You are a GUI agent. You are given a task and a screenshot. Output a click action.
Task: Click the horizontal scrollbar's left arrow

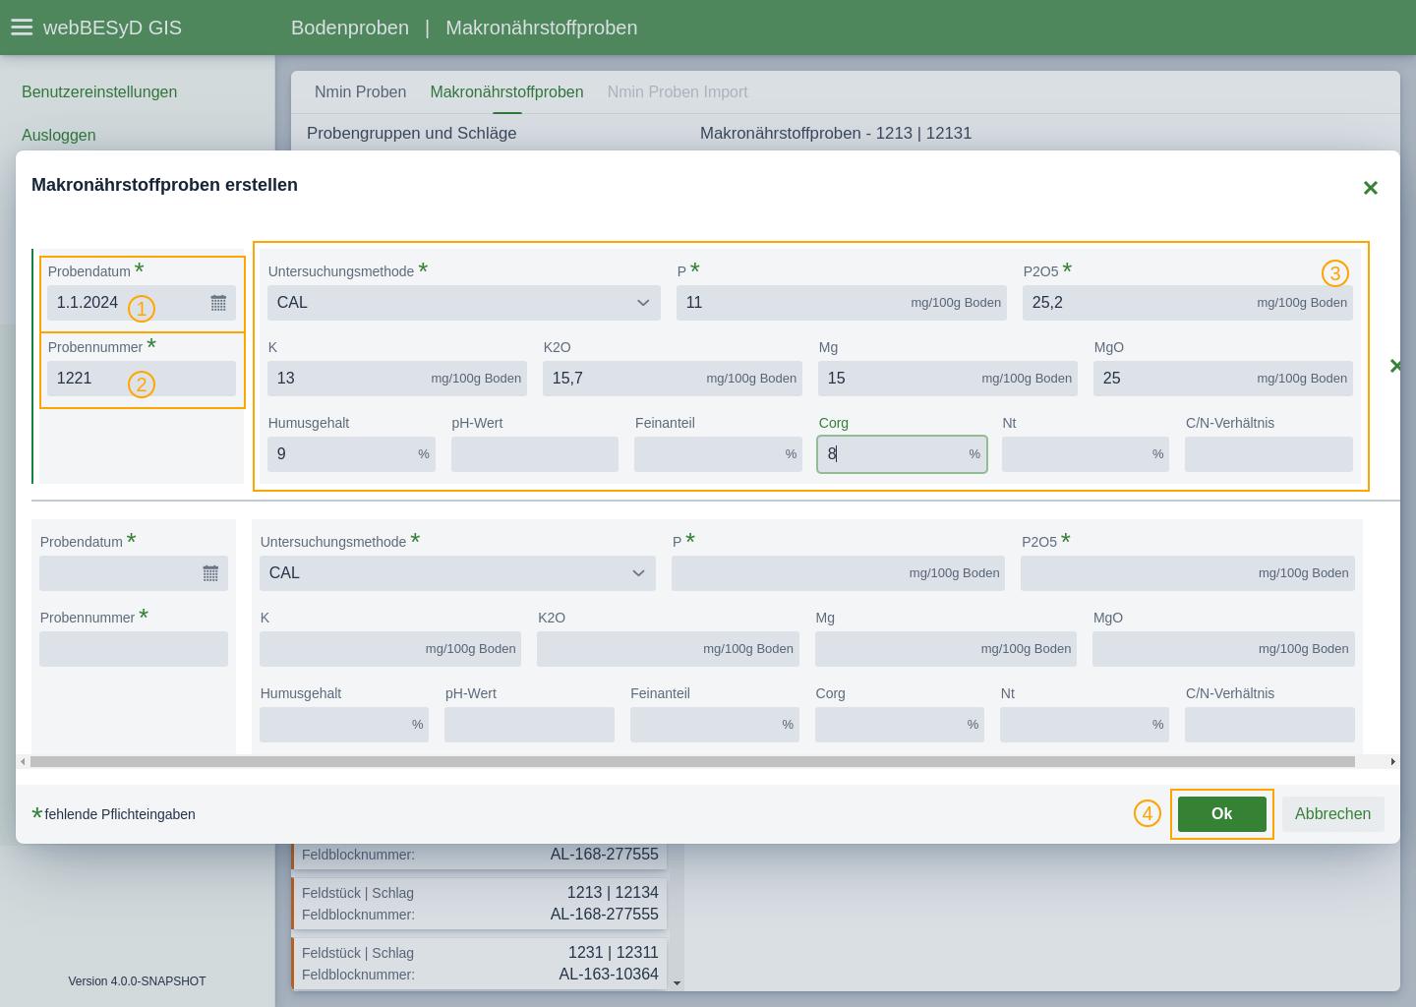23,762
